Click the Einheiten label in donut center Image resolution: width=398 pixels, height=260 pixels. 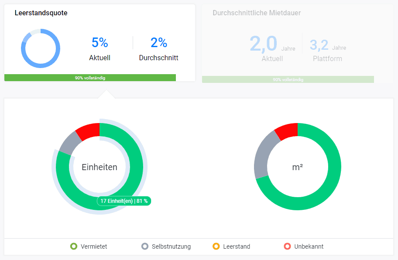[99, 167]
